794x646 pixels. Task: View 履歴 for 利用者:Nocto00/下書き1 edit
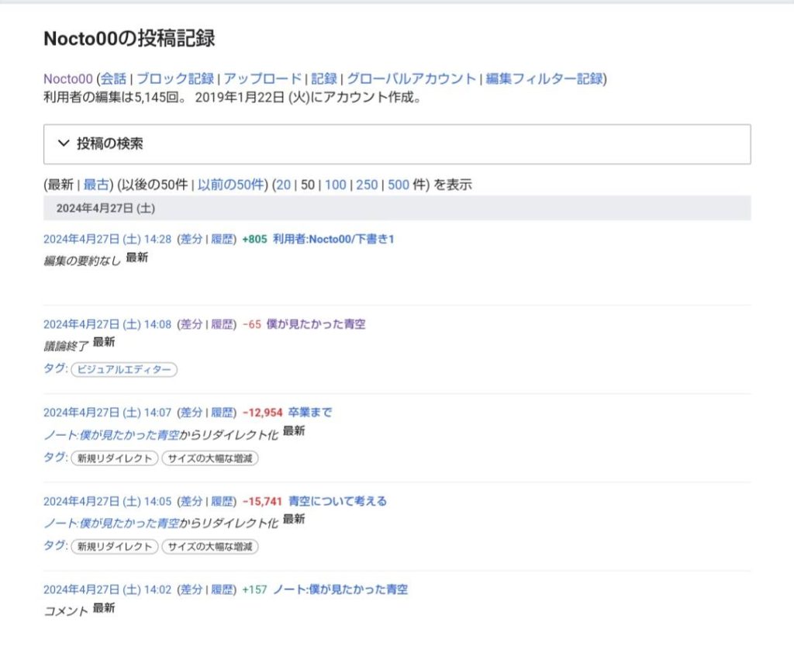pos(222,239)
